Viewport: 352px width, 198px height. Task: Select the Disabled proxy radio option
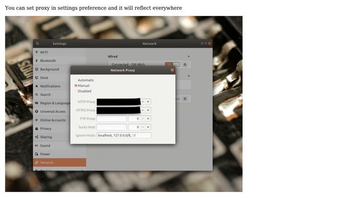point(83,91)
